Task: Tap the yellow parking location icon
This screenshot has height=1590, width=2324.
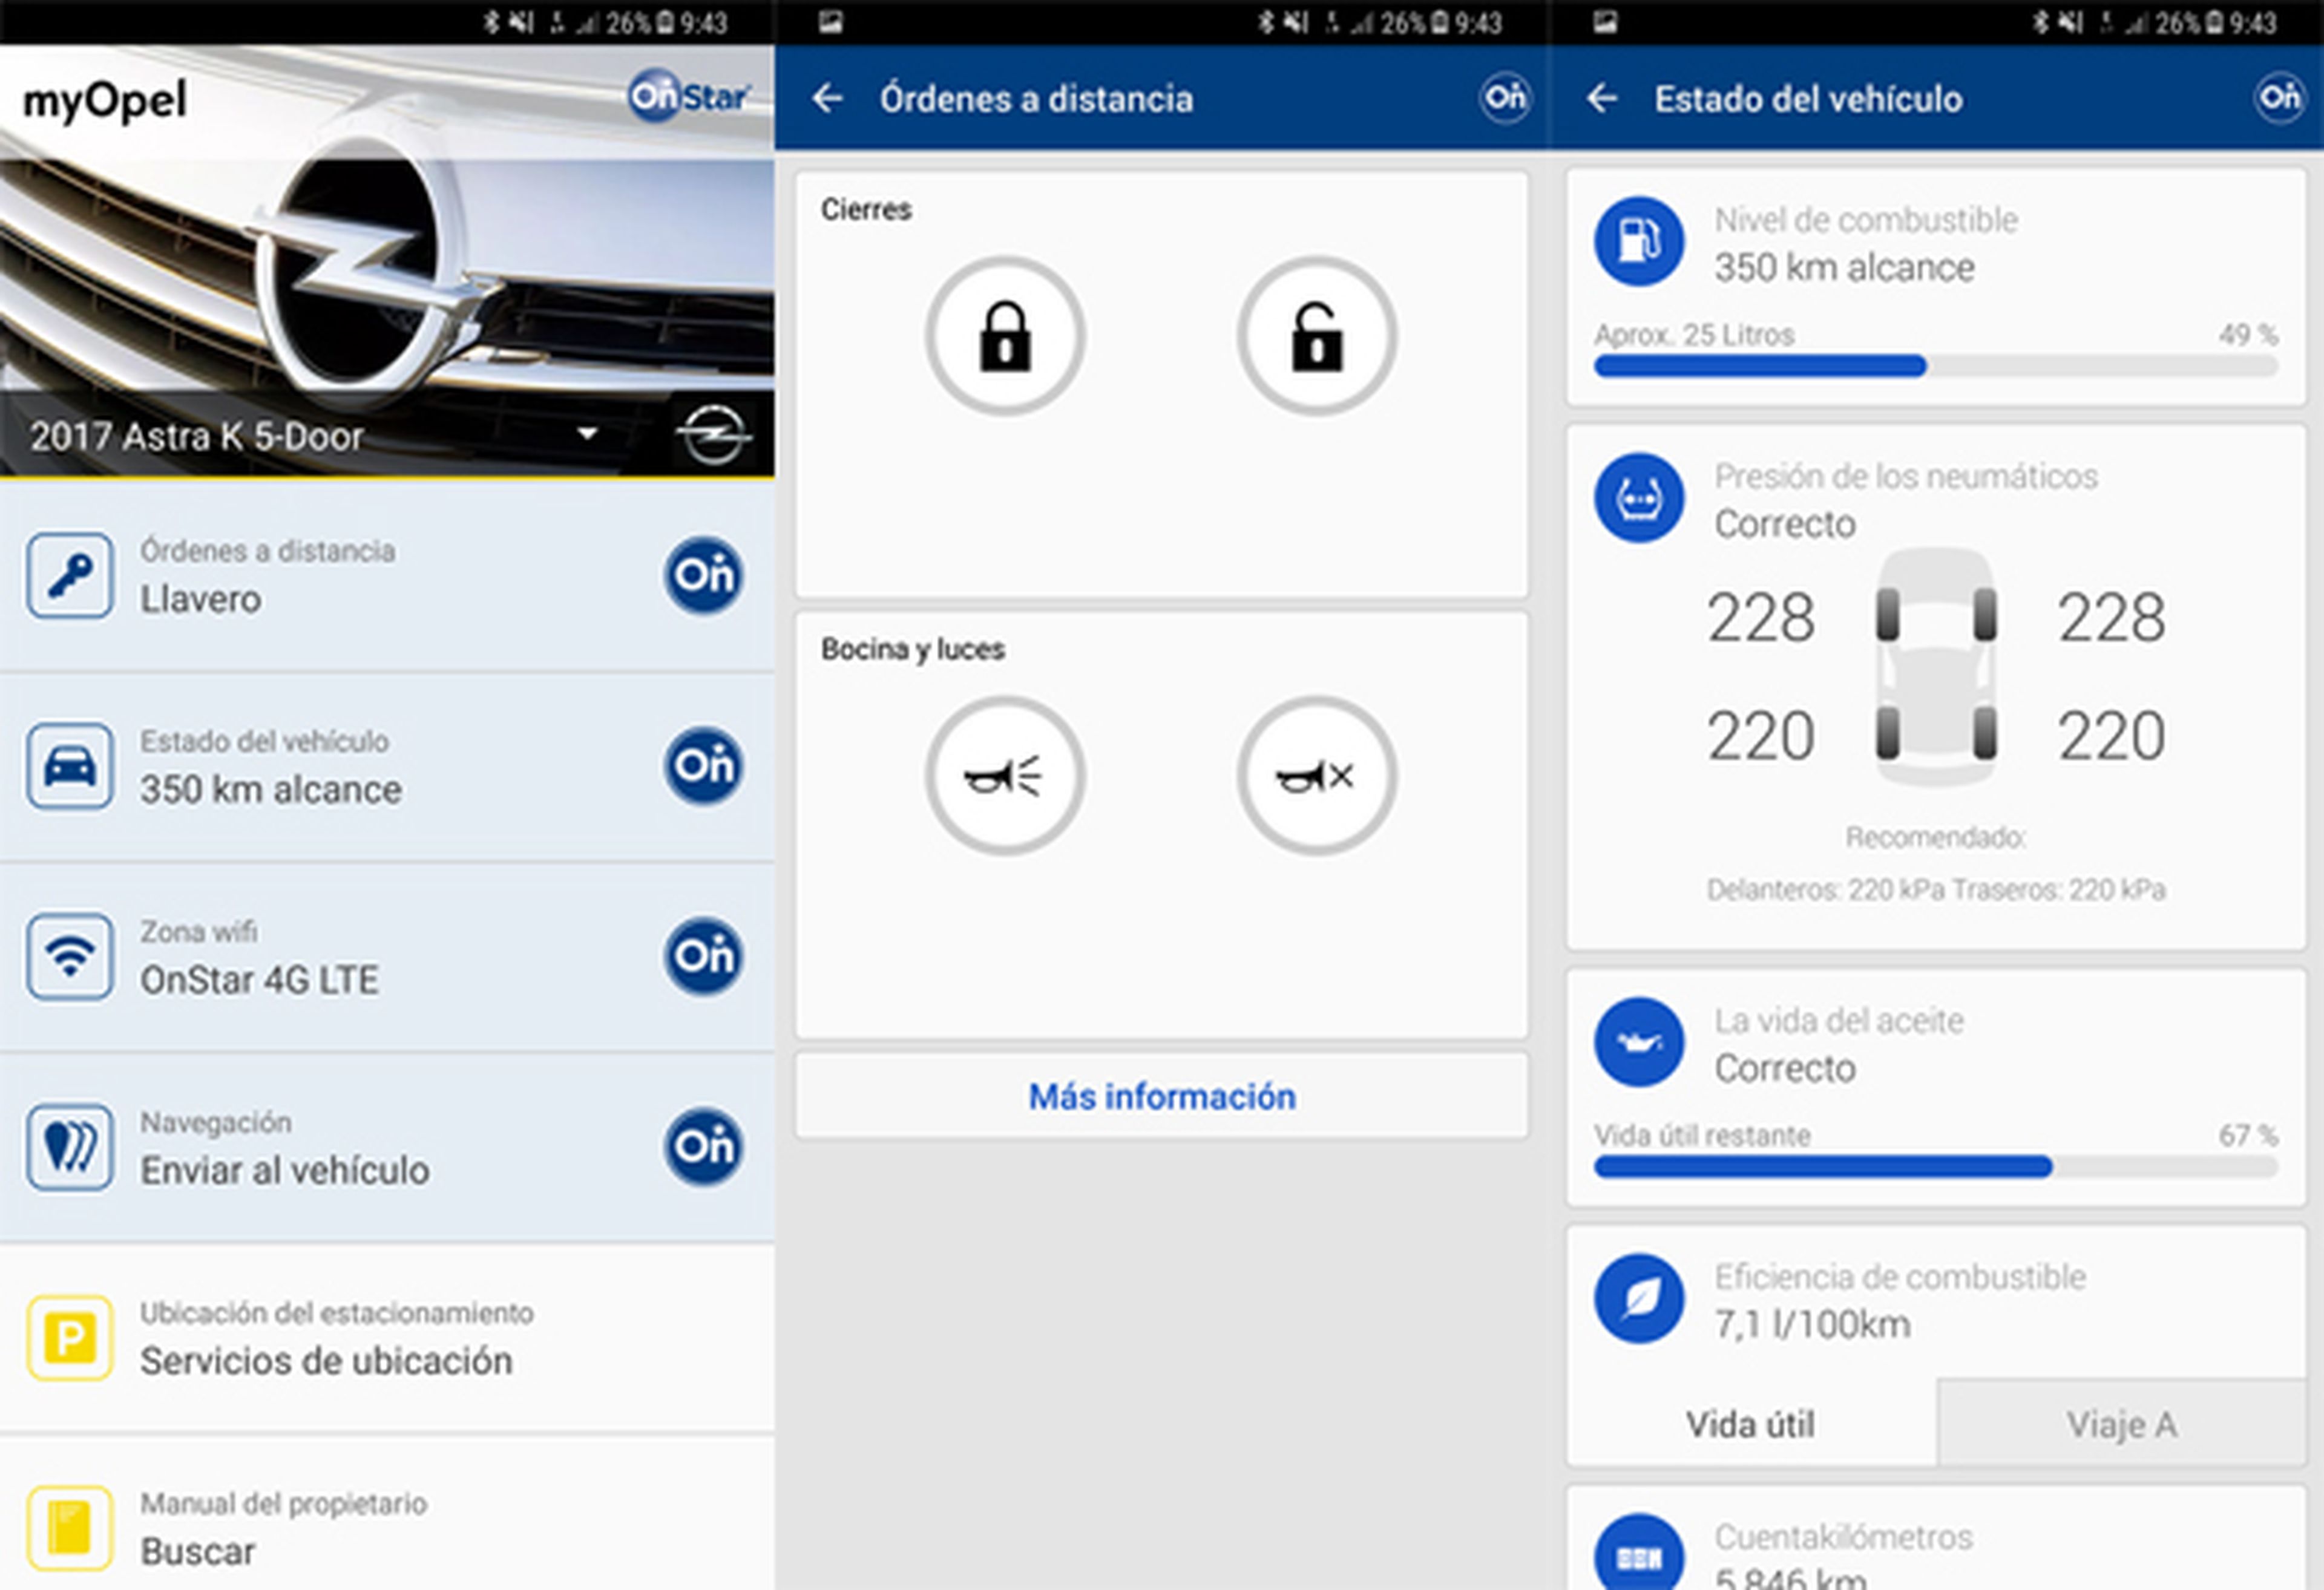Action: (x=70, y=1338)
